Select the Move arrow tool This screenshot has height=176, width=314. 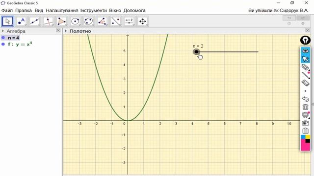(x=8, y=21)
